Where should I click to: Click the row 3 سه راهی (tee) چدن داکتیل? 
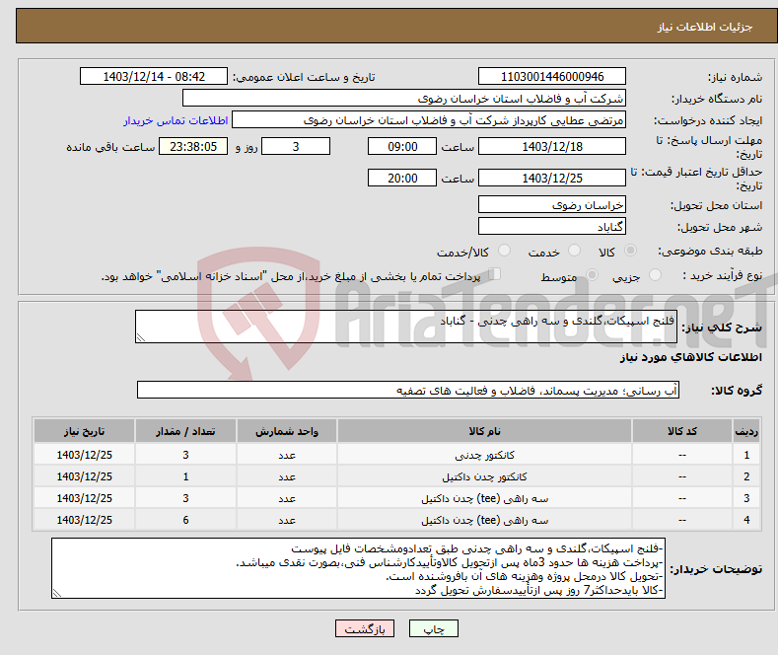click(484, 498)
